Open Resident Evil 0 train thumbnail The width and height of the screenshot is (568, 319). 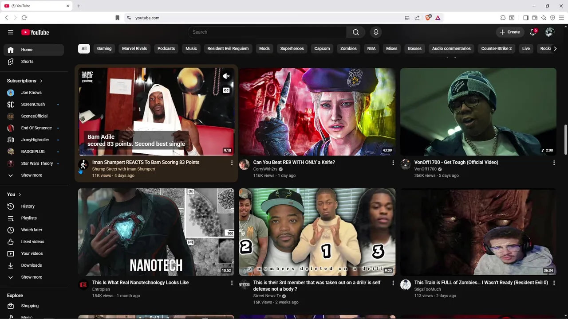(x=478, y=232)
